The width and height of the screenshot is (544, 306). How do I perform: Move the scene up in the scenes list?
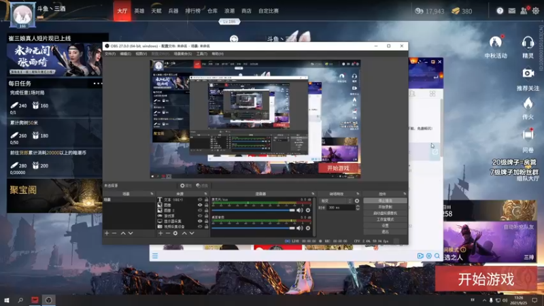[123, 233]
